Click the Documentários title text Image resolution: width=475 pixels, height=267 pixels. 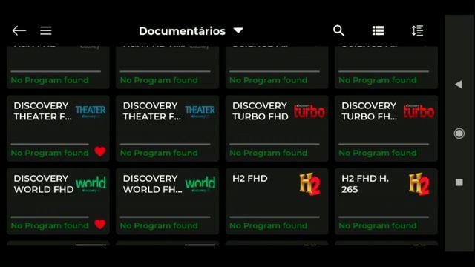coord(182,31)
